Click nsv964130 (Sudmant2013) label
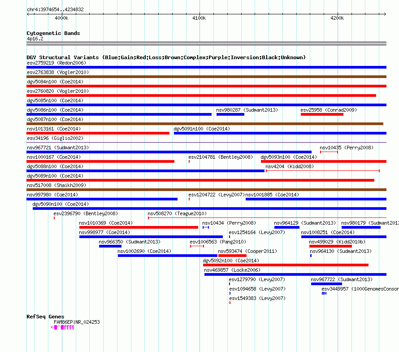This screenshot has width=399, height=352. [341, 251]
